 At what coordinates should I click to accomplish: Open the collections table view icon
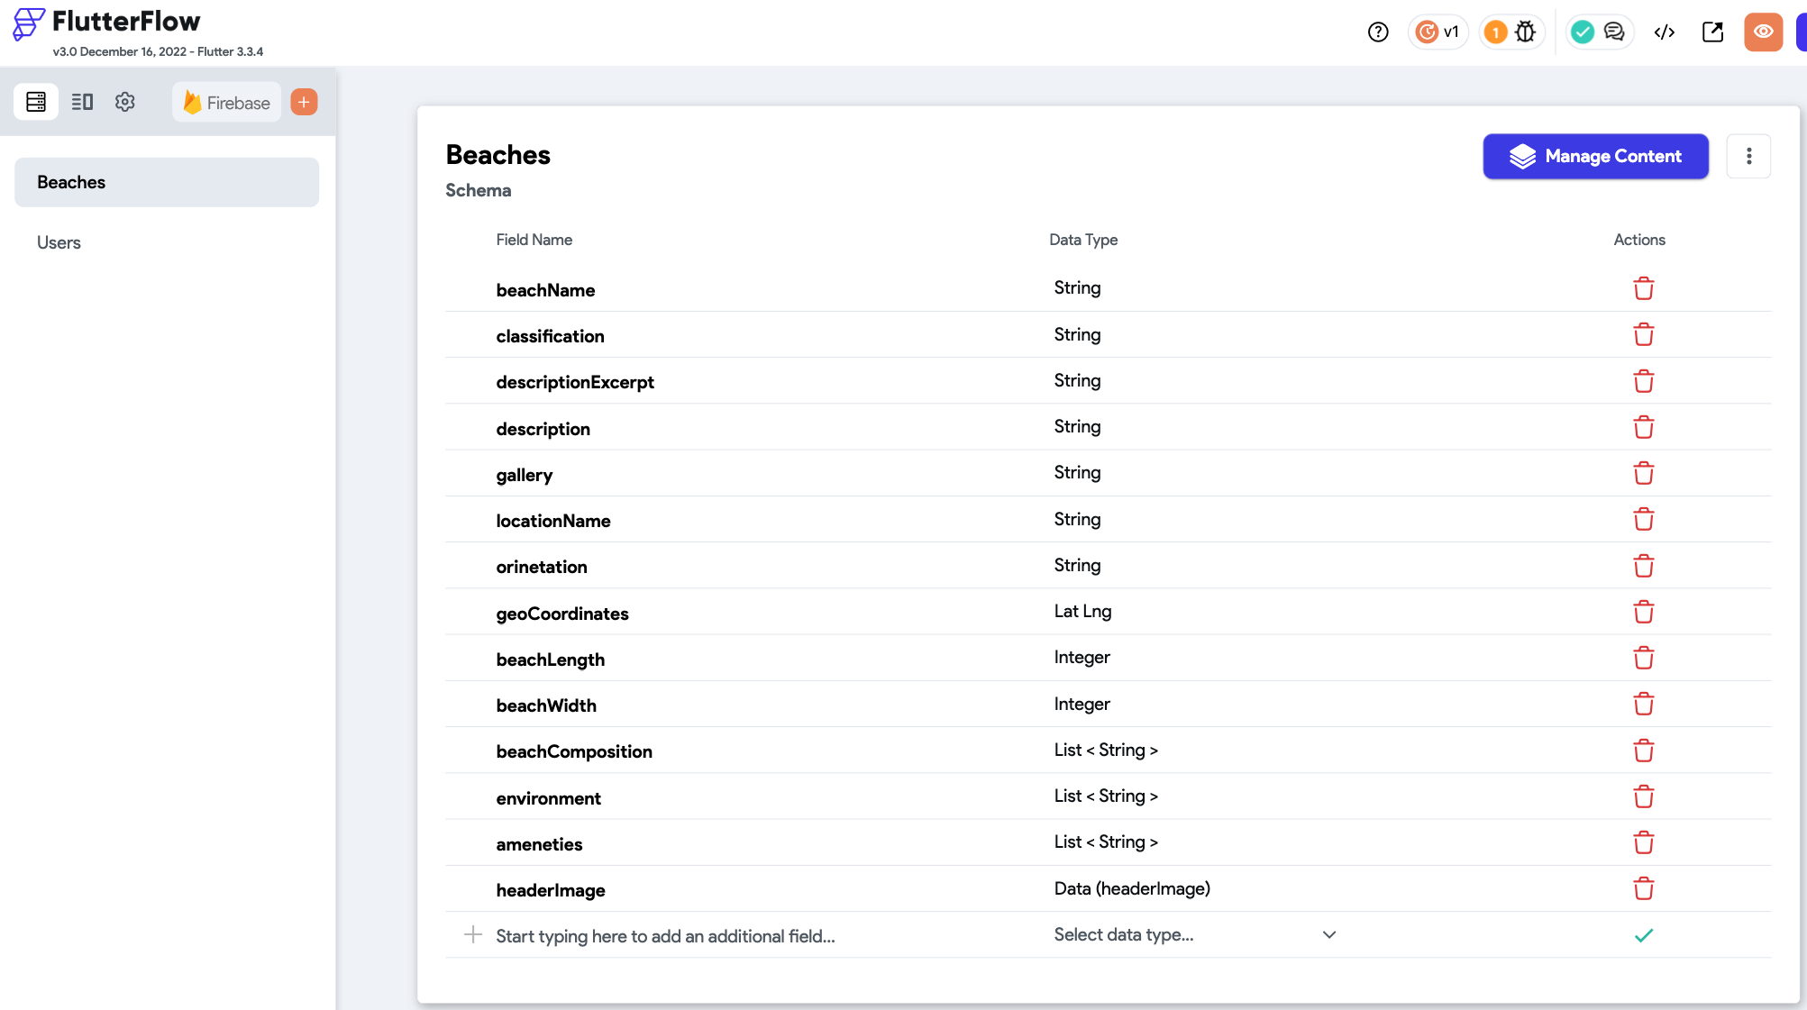36,102
